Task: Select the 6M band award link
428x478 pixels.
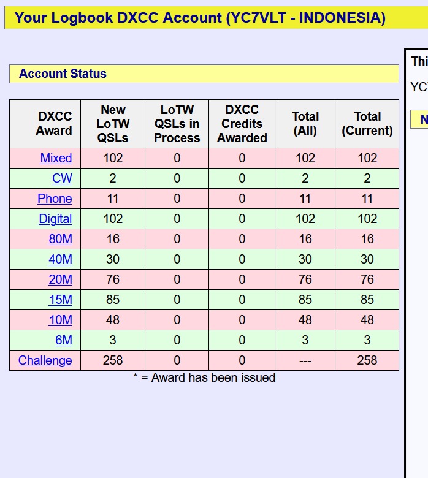Action: [x=63, y=340]
